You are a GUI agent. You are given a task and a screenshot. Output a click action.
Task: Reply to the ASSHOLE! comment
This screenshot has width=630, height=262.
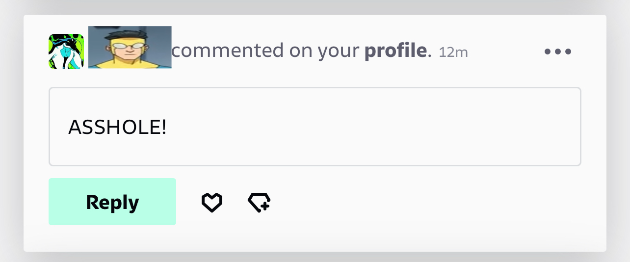(x=112, y=202)
